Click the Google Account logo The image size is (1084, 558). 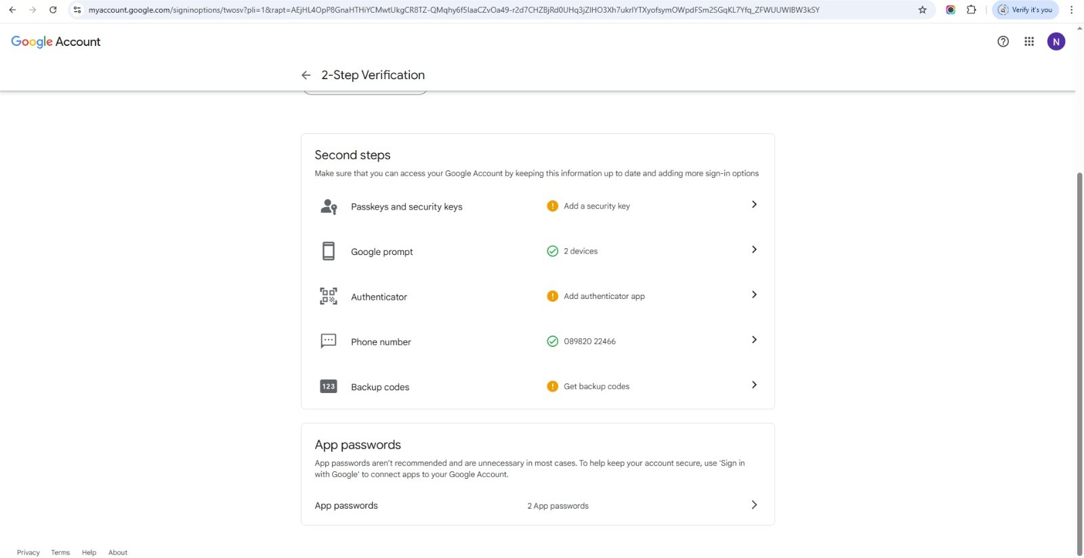(56, 42)
